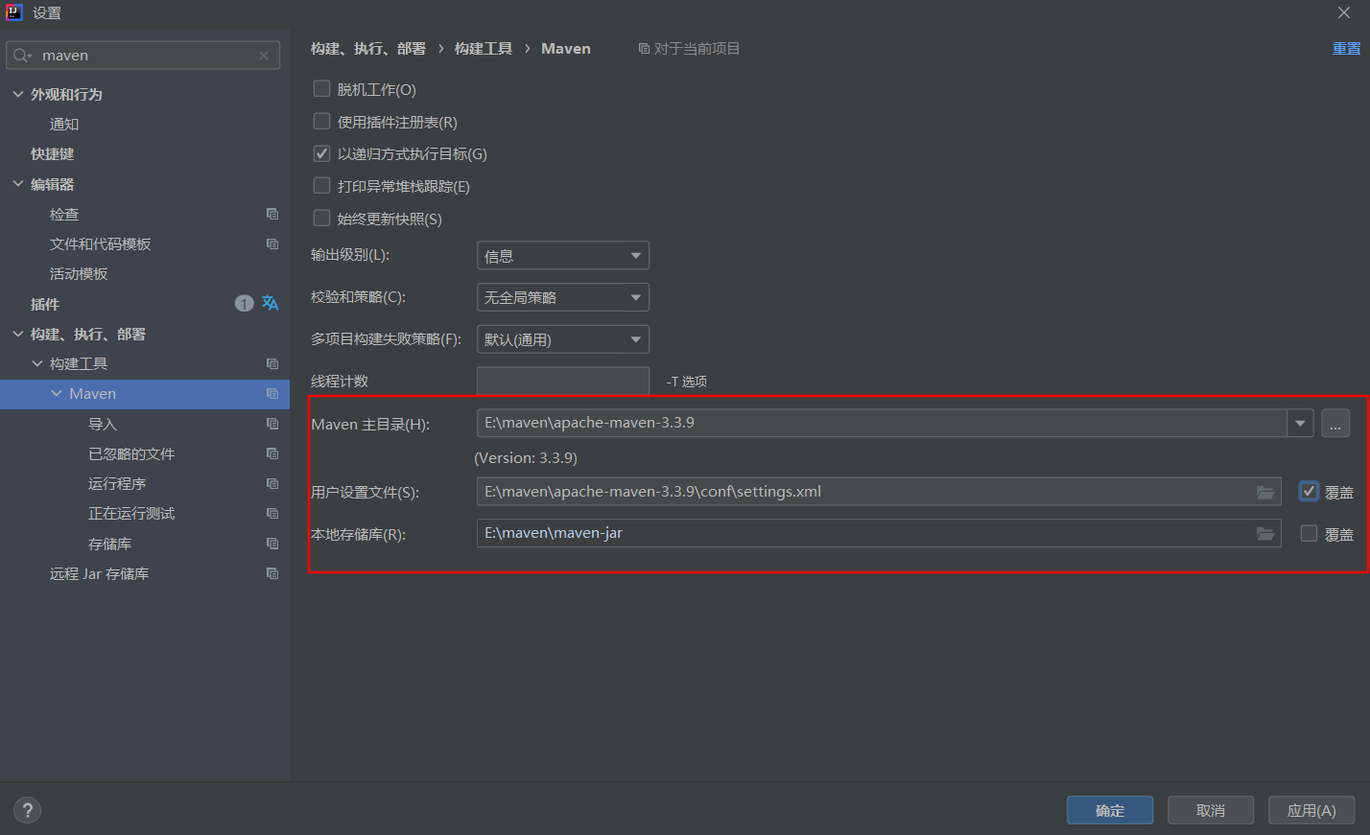The height and width of the screenshot is (835, 1370).
Task: Uncheck 覆盖 for 用户设置文件
Action: point(1309,491)
